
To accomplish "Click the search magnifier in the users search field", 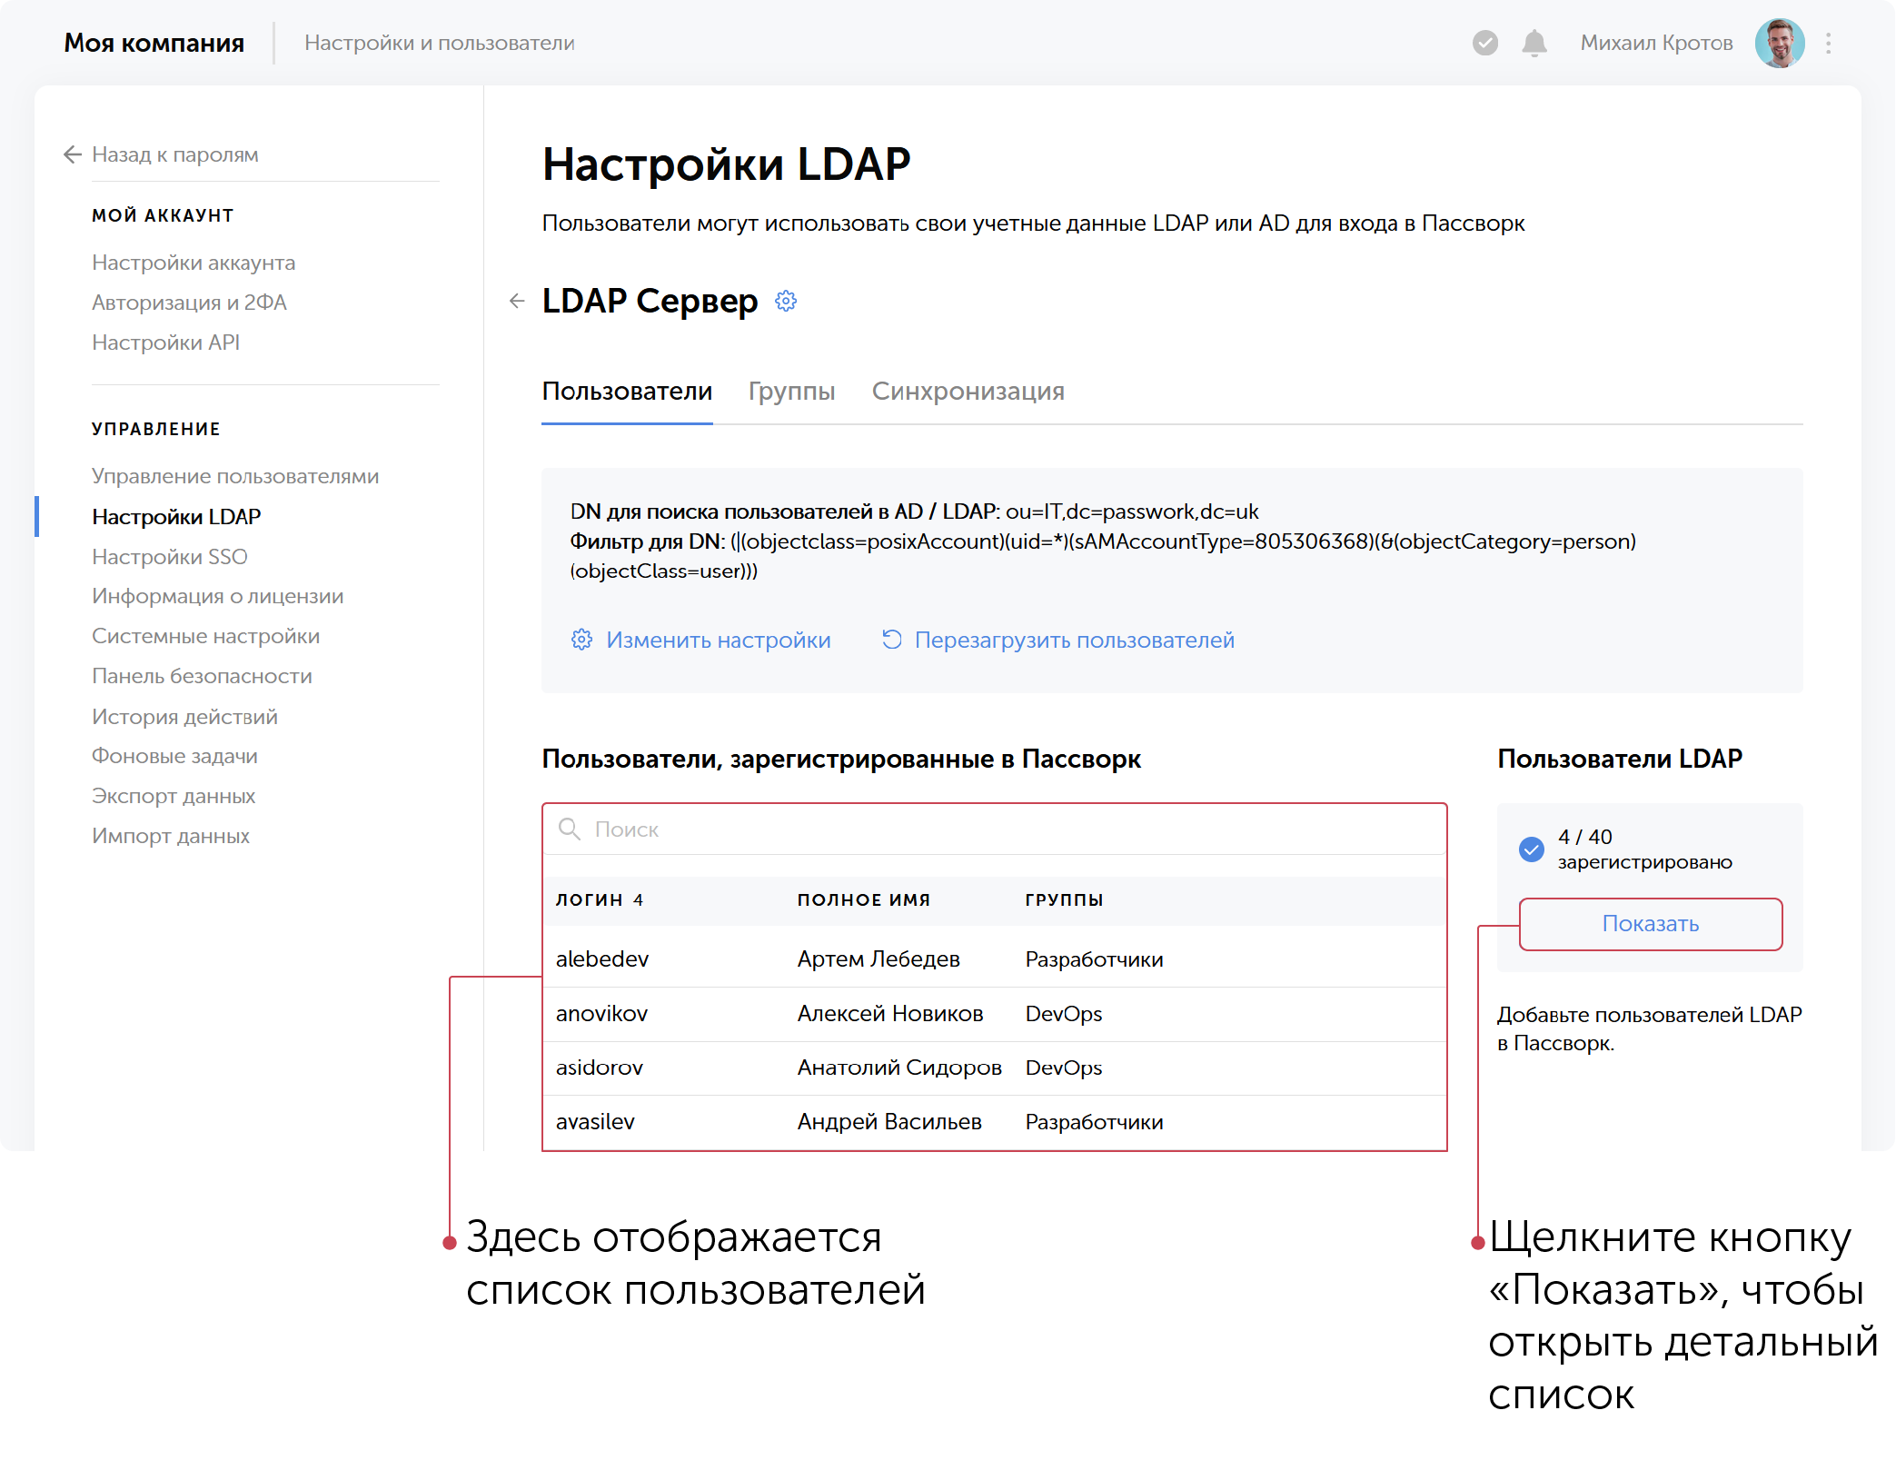I will [570, 829].
